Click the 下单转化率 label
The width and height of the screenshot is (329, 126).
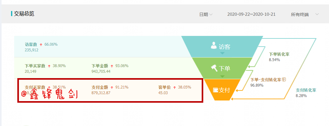coord(279,54)
